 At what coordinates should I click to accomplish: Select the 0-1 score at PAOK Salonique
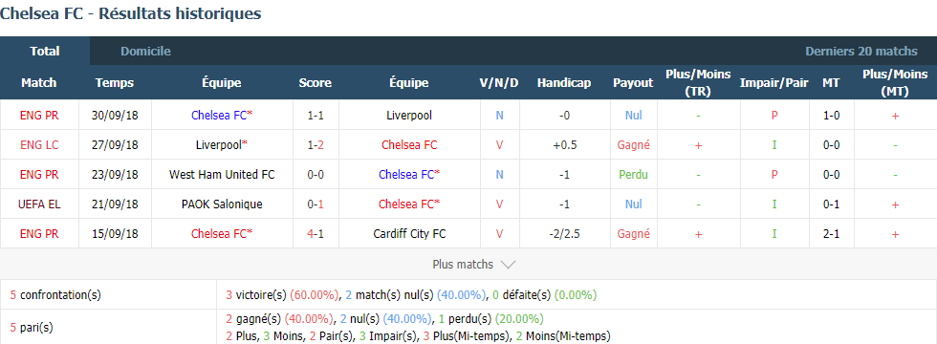coord(315,204)
